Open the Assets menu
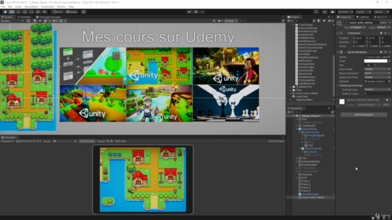392x220 pixels. [x=18, y=7]
